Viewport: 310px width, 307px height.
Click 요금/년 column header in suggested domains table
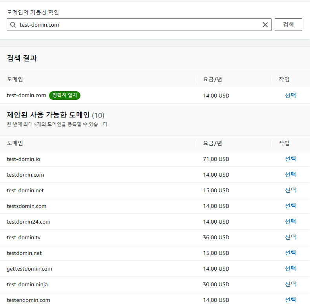(x=213, y=143)
